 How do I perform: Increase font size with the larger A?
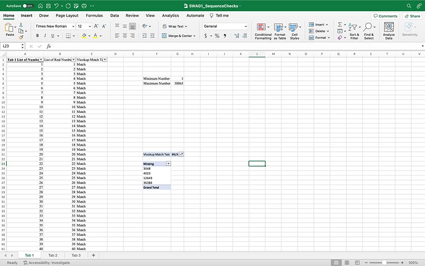click(x=96, y=26)
